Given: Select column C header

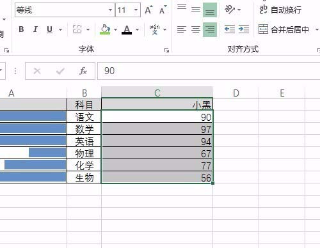Looking at the screenshot, I should pos(157,93).
